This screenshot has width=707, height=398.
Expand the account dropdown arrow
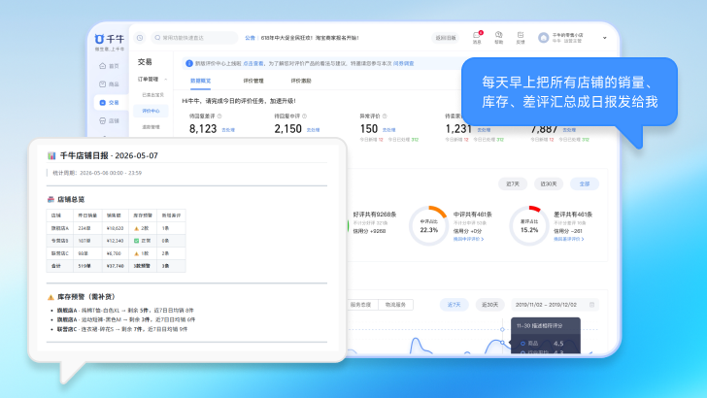click(x=605, y=38)
